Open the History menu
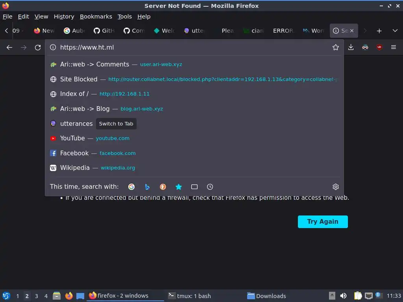403x302 pixels. click(x=64, y=17)
